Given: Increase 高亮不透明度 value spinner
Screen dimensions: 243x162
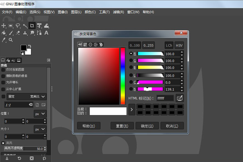Looking at the screenshot, I should click(45, 147).
